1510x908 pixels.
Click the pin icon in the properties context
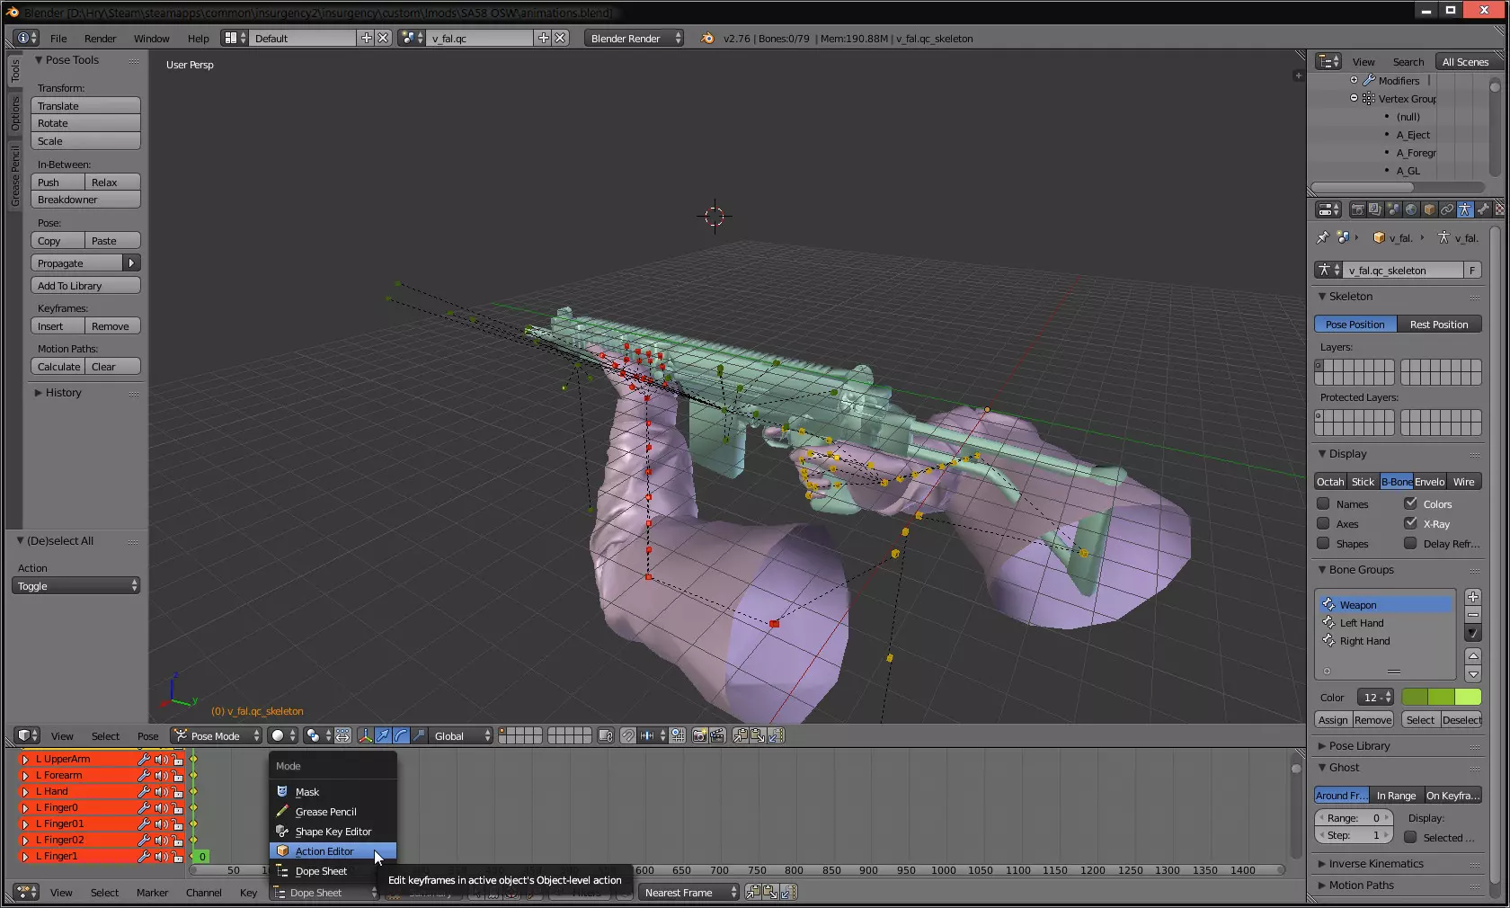(x=1322, y=238)
